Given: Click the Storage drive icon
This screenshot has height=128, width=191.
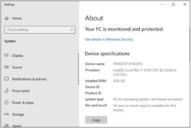Looking at the screenshot, I should click(7, 114).
